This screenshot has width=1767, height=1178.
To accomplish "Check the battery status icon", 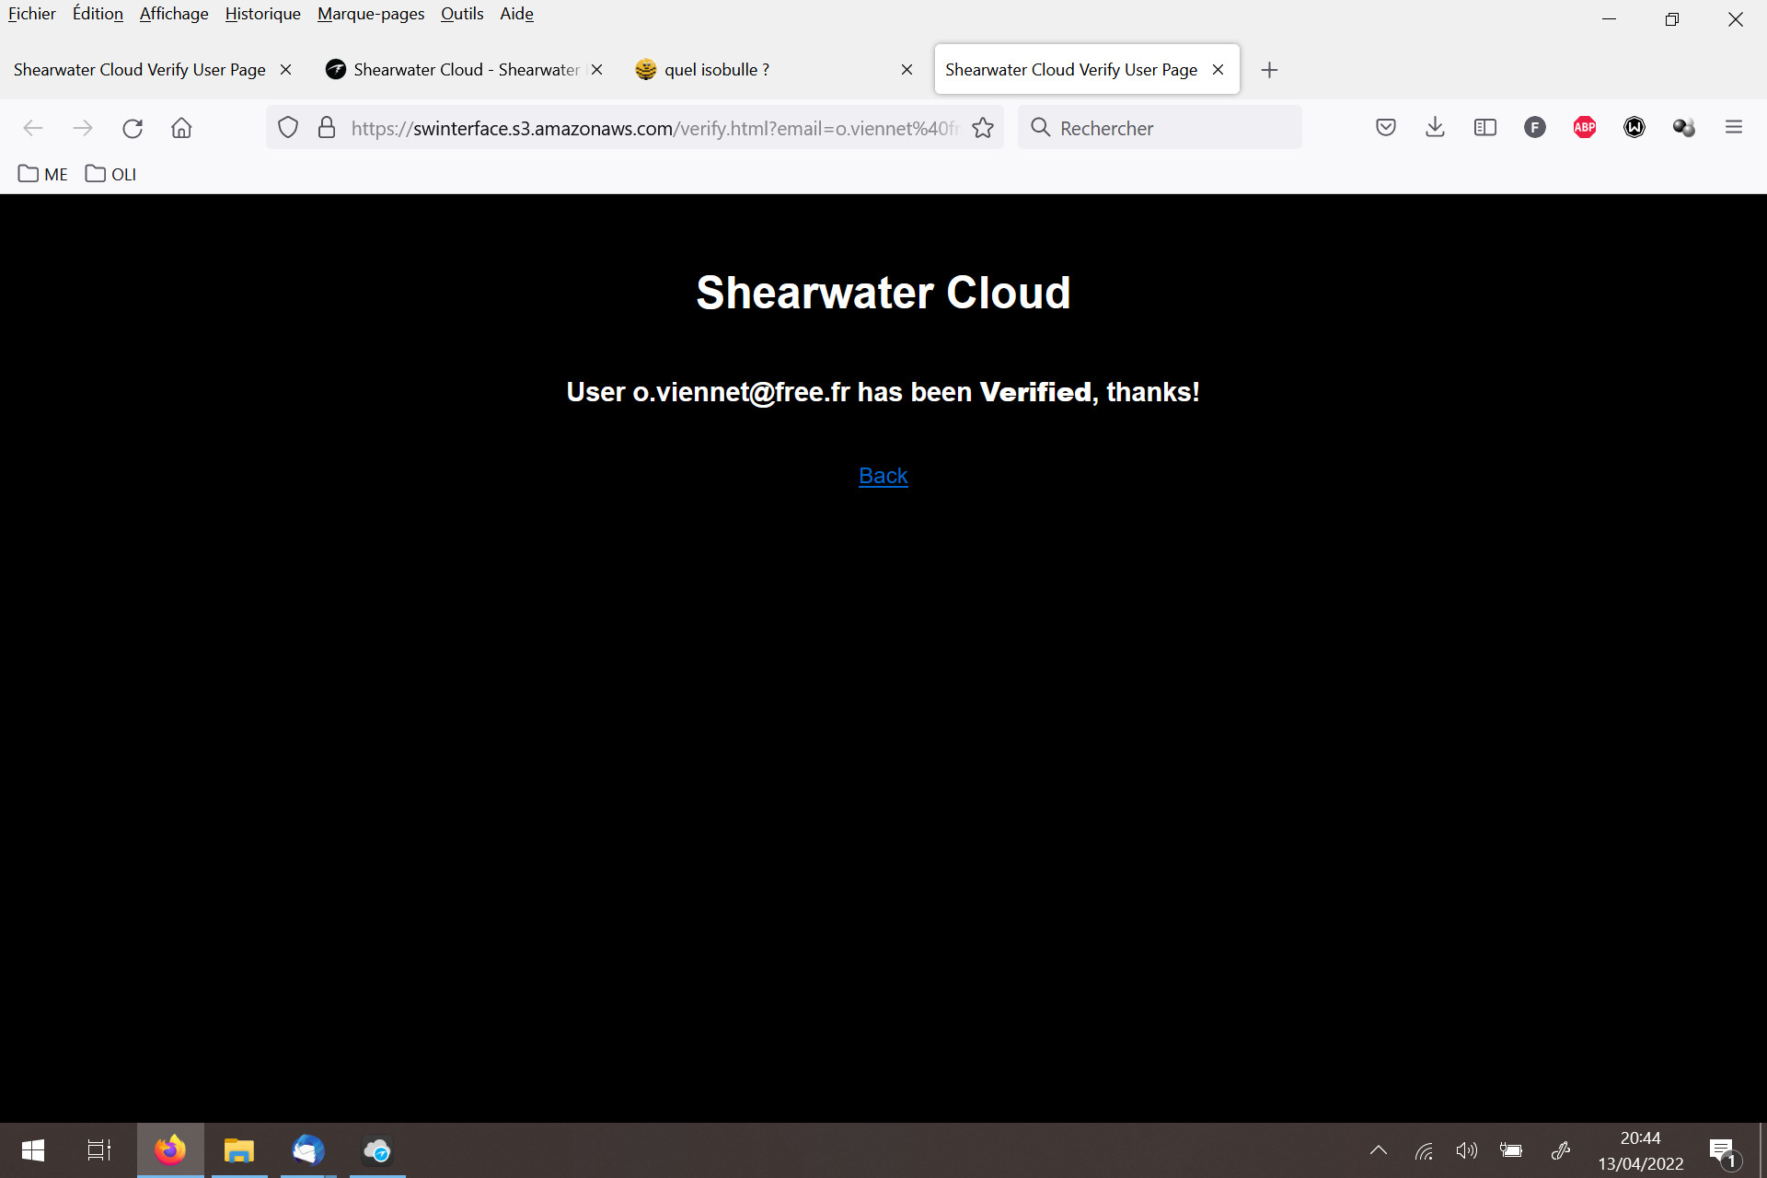I will coord(1511,1150).
